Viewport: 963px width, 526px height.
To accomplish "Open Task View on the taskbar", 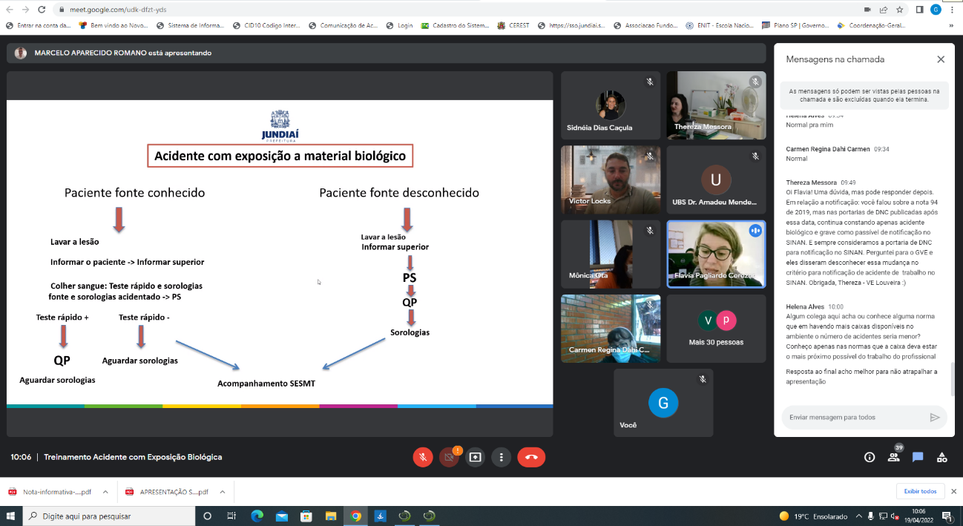I will pos(231,516).
